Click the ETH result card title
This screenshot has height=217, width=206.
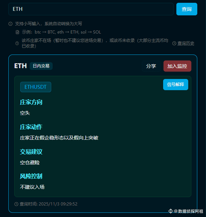pos(21,66)
